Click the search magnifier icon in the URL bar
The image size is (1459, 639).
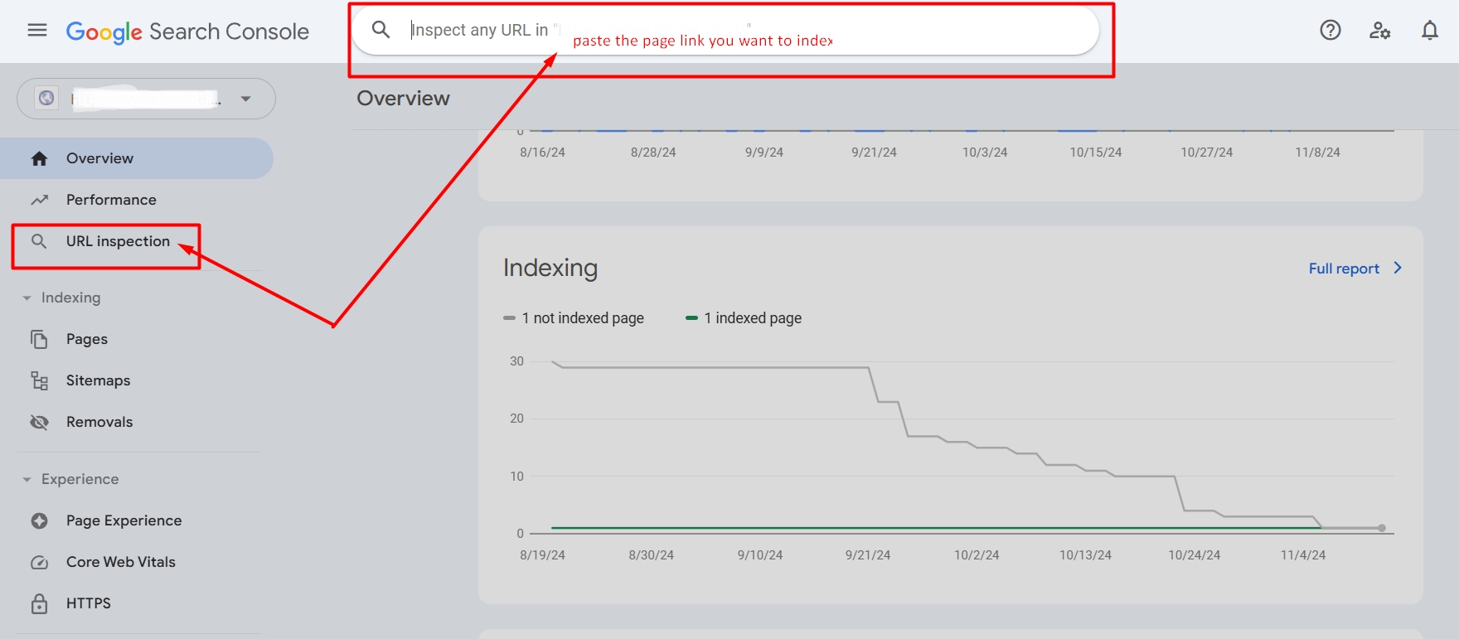[x=381, y=30]
